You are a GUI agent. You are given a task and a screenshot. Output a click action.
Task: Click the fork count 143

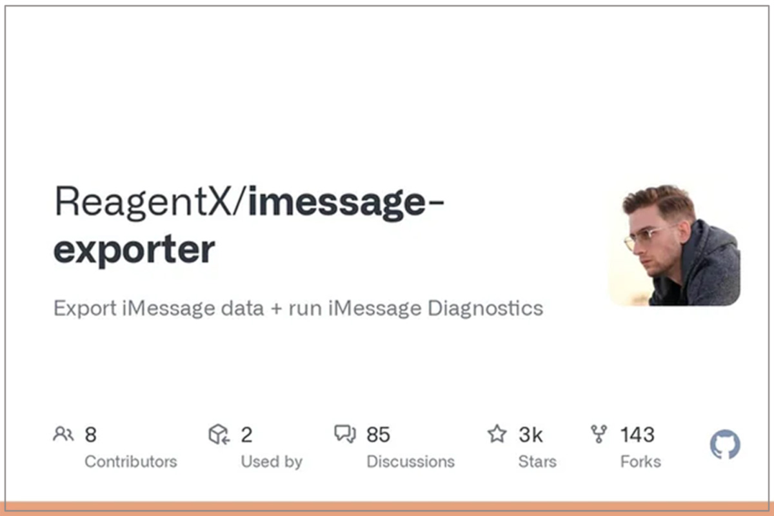[x=637, y=435]
